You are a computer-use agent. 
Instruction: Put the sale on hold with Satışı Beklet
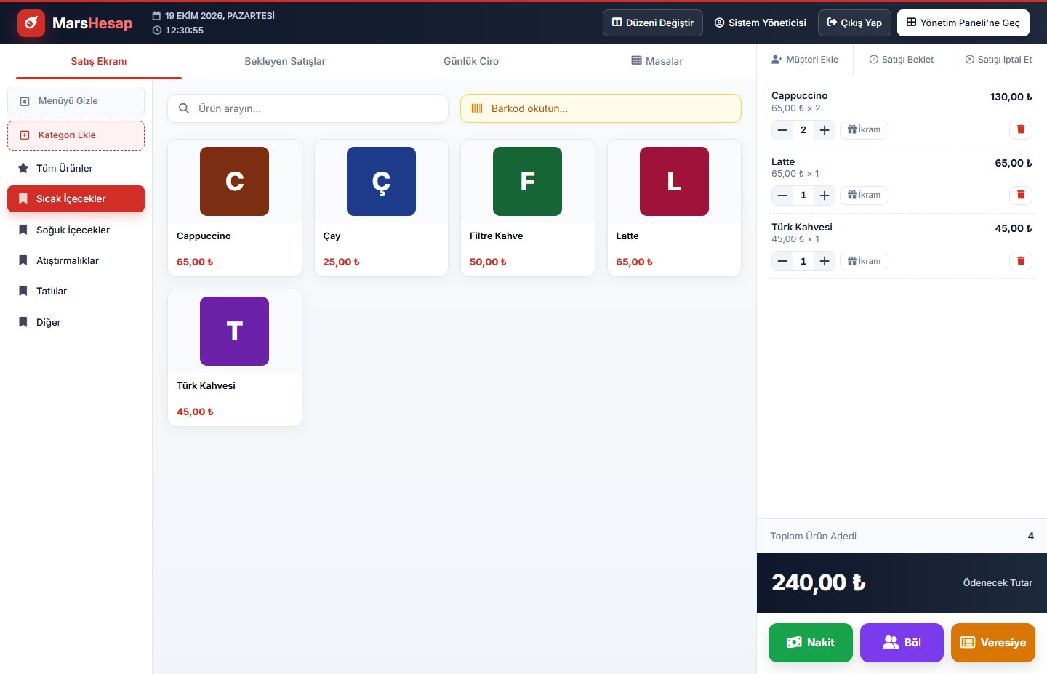[x=902, y=60]
